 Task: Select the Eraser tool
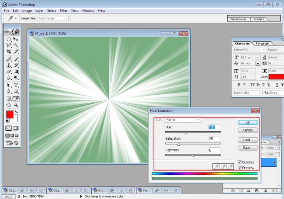(x=9, y=71)
